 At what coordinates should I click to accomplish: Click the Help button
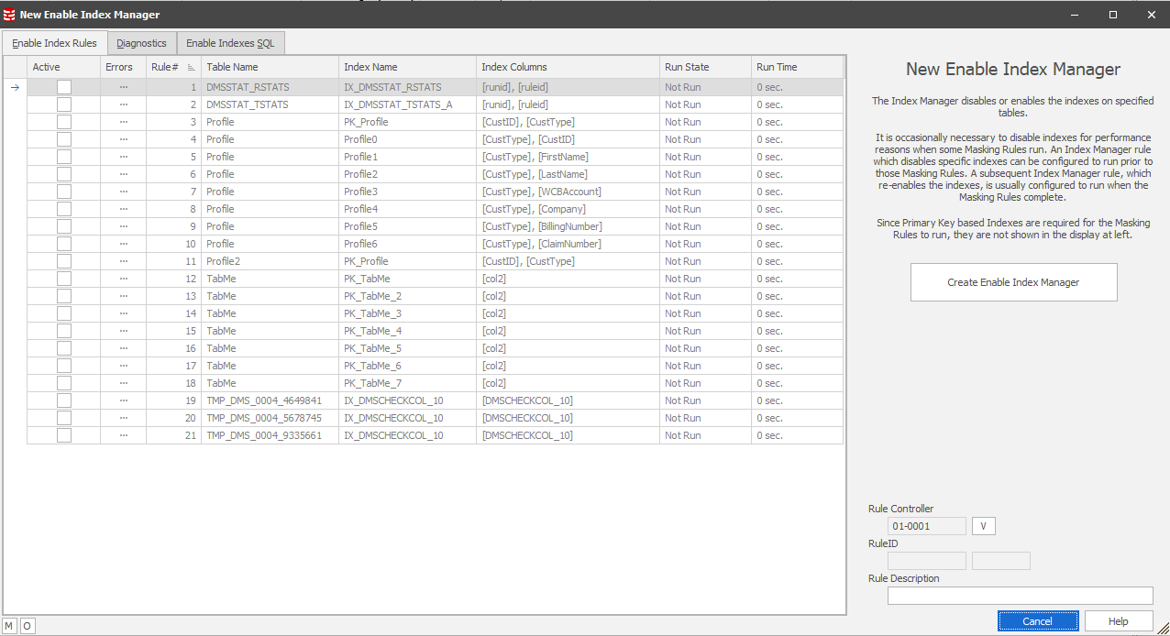[1118, 621]
